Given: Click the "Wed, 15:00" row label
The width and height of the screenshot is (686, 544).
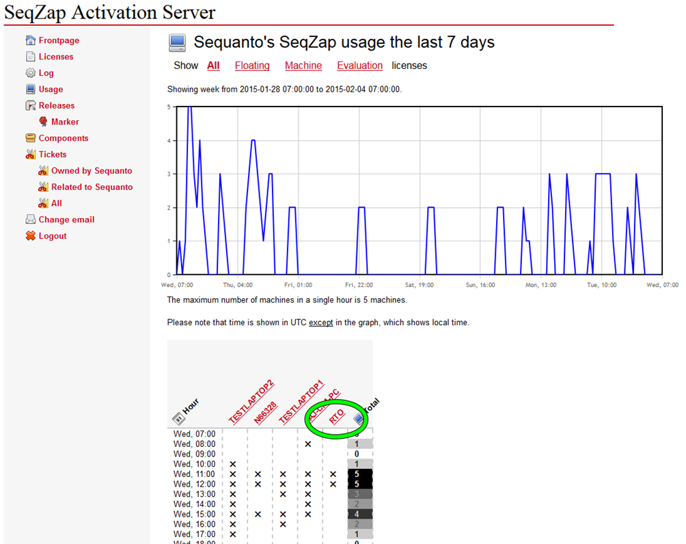Looking at the screenshot, I should click(194, 514).
